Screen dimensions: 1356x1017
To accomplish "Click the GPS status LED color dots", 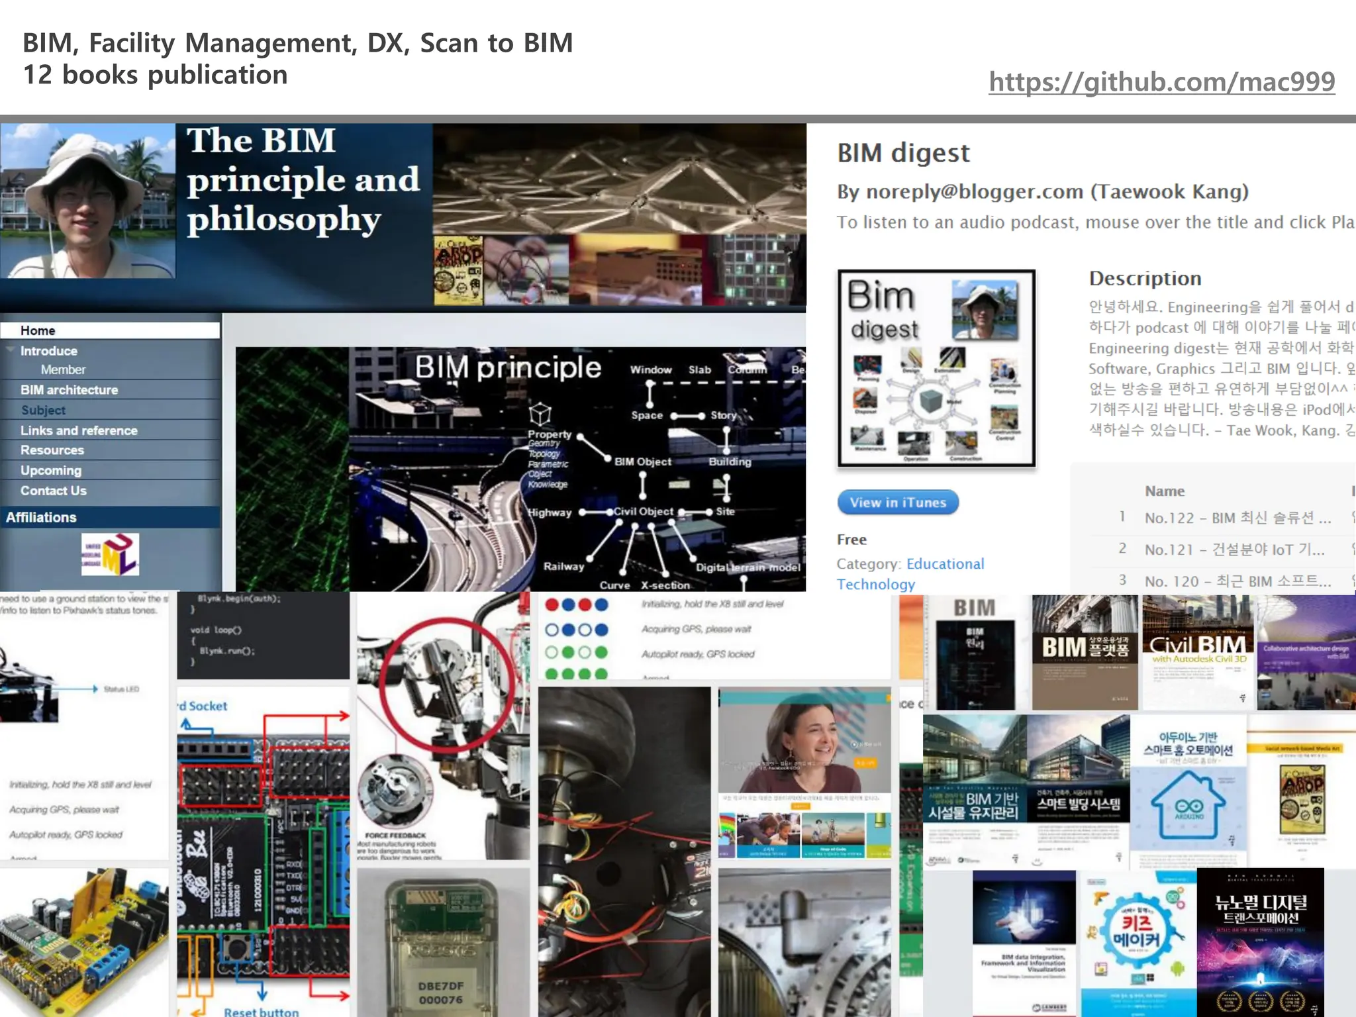I will point(576,639).
